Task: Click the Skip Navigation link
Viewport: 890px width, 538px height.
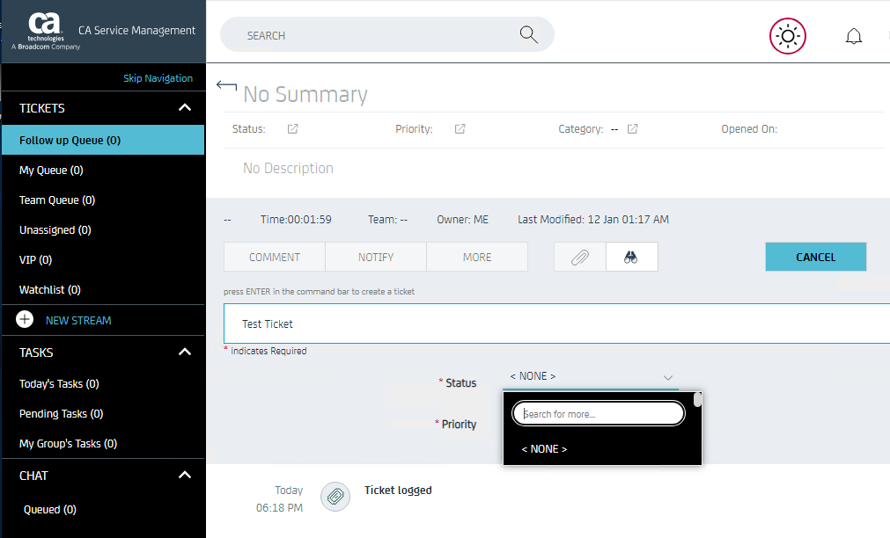Action: pos(158,78)
